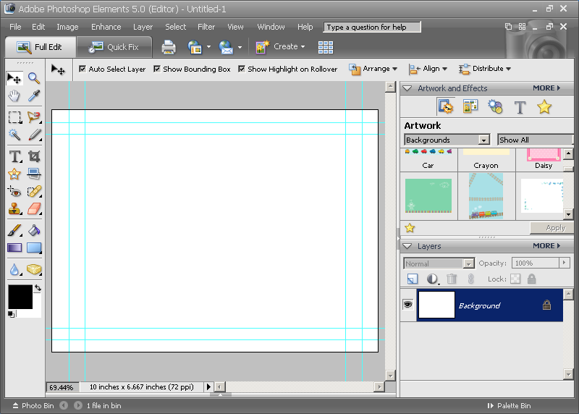
Task: Open the Filter menu
Action: (x=206, y=27)
